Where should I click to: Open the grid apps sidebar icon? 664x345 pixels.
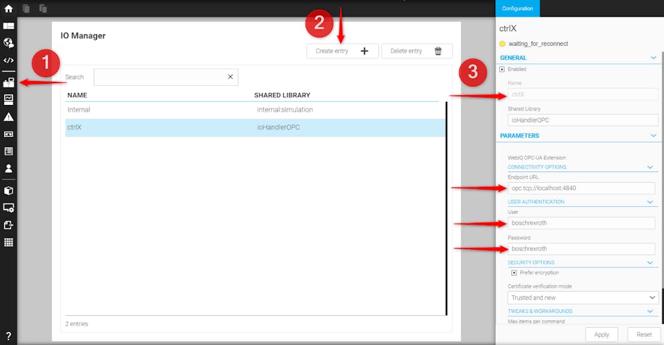tap(9, 242)
